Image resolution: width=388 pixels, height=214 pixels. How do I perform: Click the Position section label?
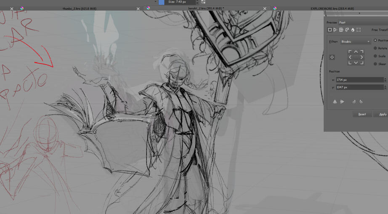(x=334, y=71)
